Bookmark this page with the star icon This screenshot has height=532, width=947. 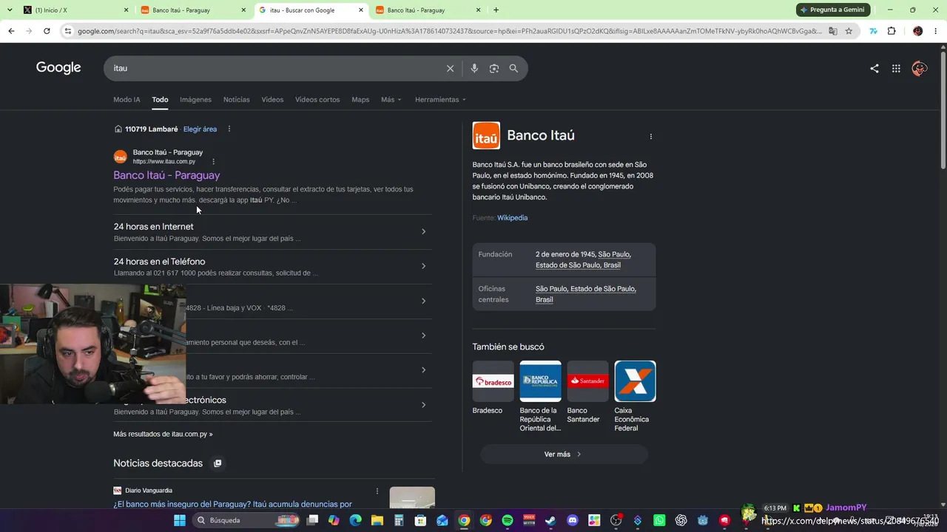(849, 31)
